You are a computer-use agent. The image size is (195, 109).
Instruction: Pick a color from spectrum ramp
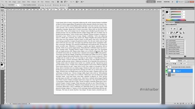pos(176,20)
